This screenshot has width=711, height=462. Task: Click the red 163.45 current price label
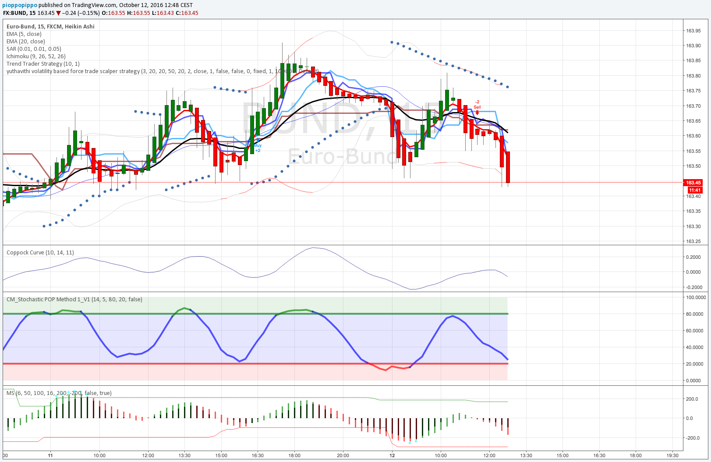click(693, 183)
